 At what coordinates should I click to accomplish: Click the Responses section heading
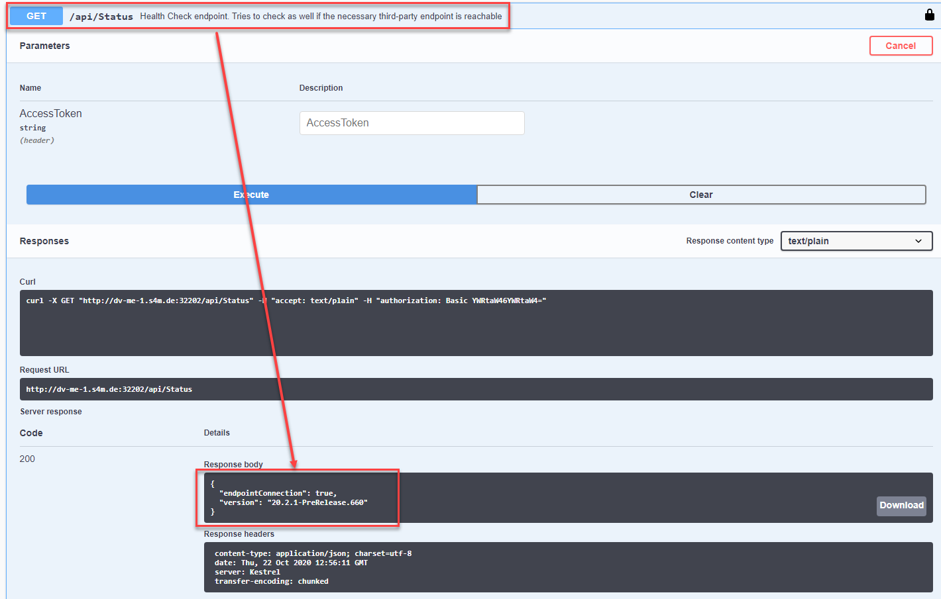point(44,241)
